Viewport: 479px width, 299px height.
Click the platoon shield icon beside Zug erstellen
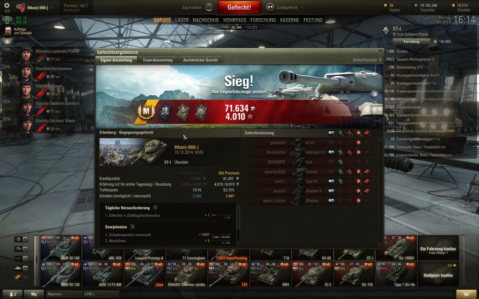click(x=209, y=7)
